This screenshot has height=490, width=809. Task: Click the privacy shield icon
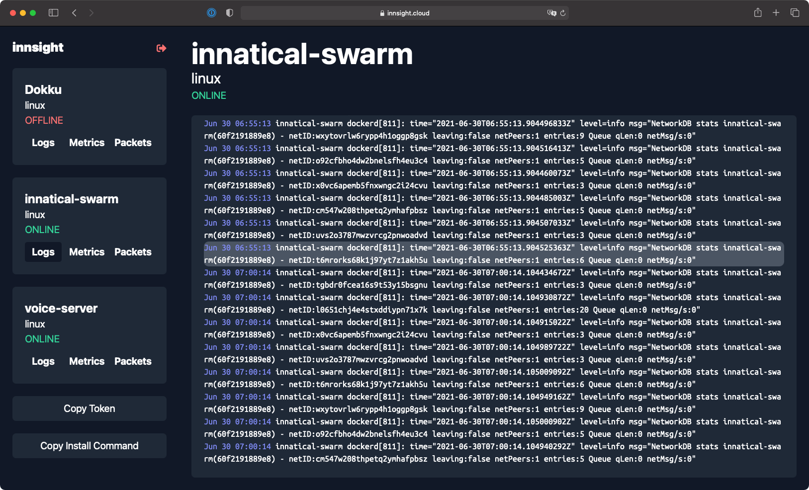229,13
